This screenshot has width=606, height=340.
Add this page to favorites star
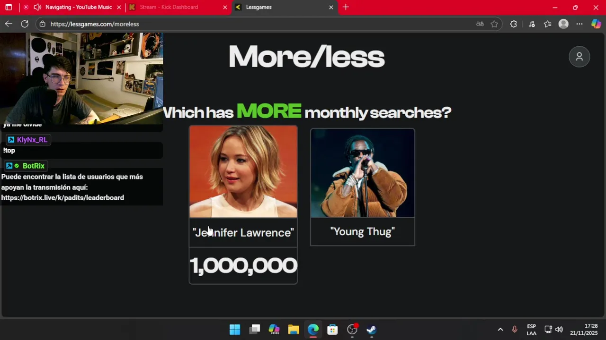[x=494, y=24]
